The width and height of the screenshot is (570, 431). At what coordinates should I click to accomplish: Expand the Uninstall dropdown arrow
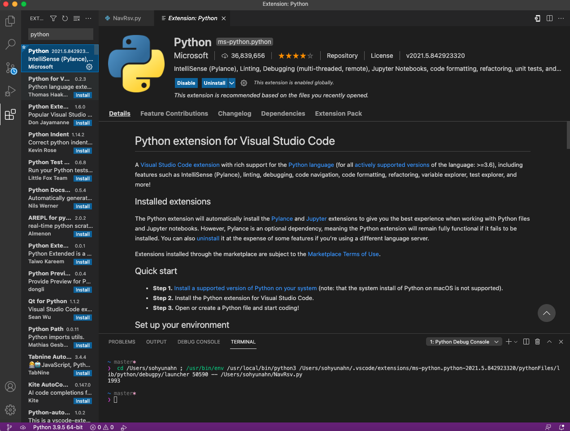(x=231, y=83)
